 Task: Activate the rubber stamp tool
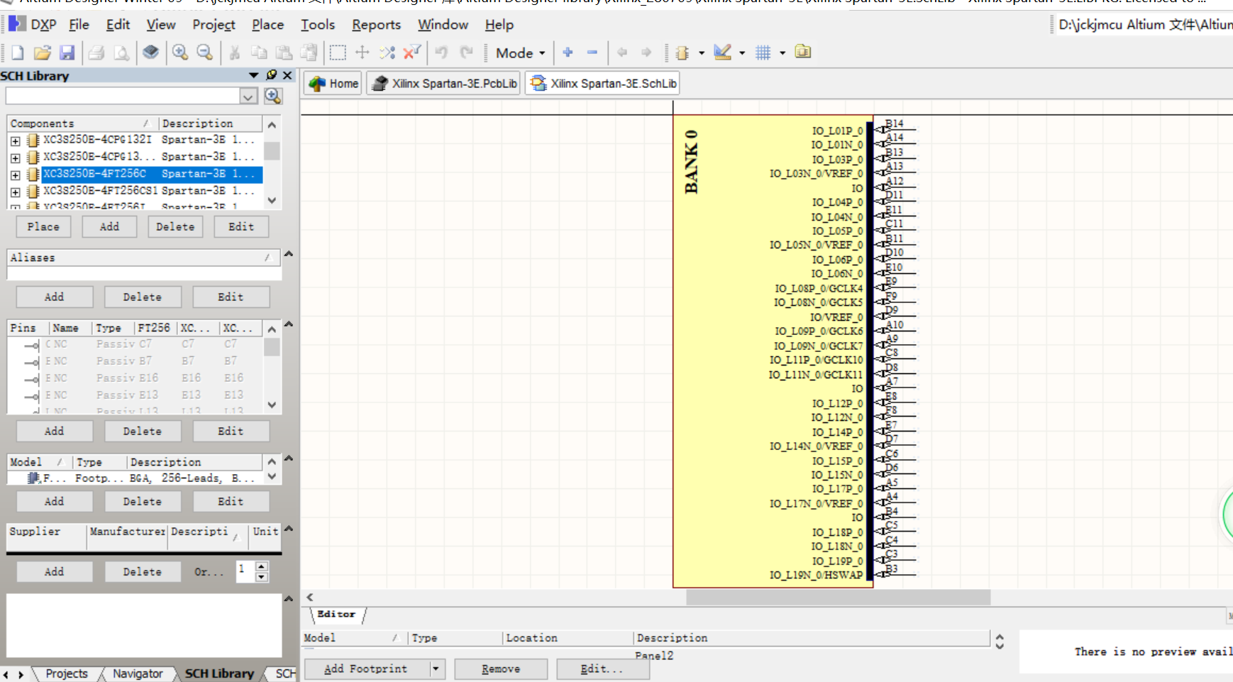[309, 53]
